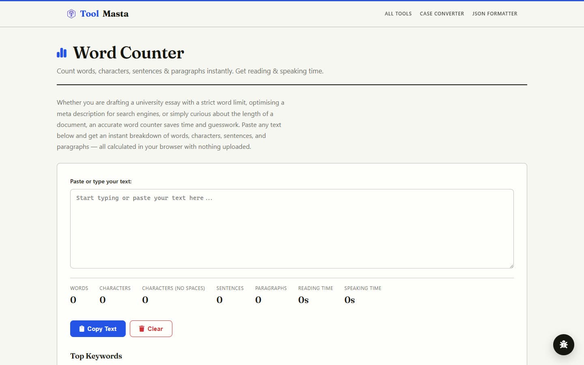Click the subtitle 'Count words, characters, sentences'
584x365 pixels.
[190, 71]
